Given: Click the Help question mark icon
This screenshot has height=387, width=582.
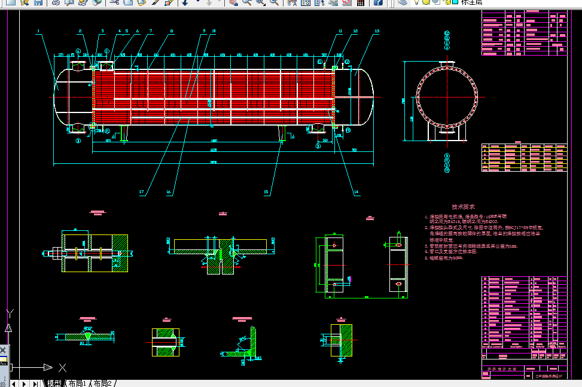Looking at the screenshot, I should click(x=378, y=2).
